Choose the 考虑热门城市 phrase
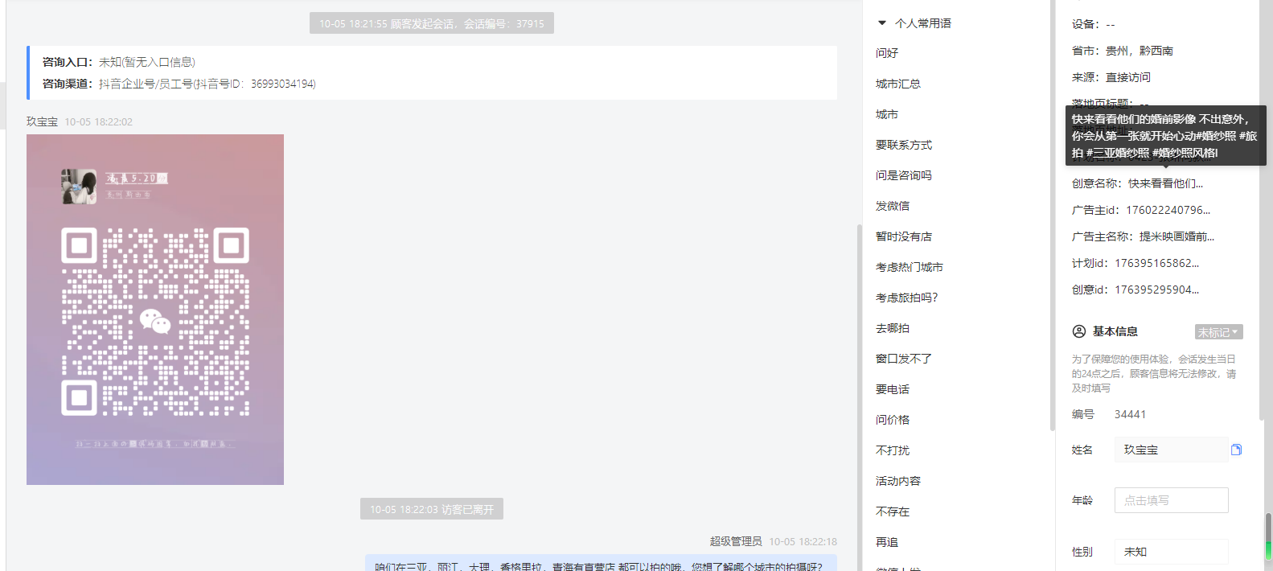 910,267
